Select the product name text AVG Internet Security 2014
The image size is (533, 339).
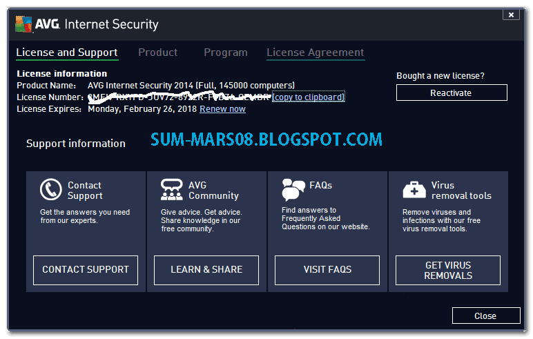click(x=140, y=86)
